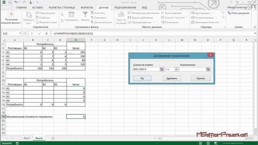Expand the formula bar

[255, 33]
